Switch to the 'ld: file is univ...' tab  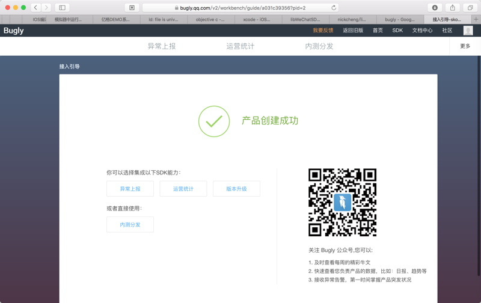[x=164, y=19]
